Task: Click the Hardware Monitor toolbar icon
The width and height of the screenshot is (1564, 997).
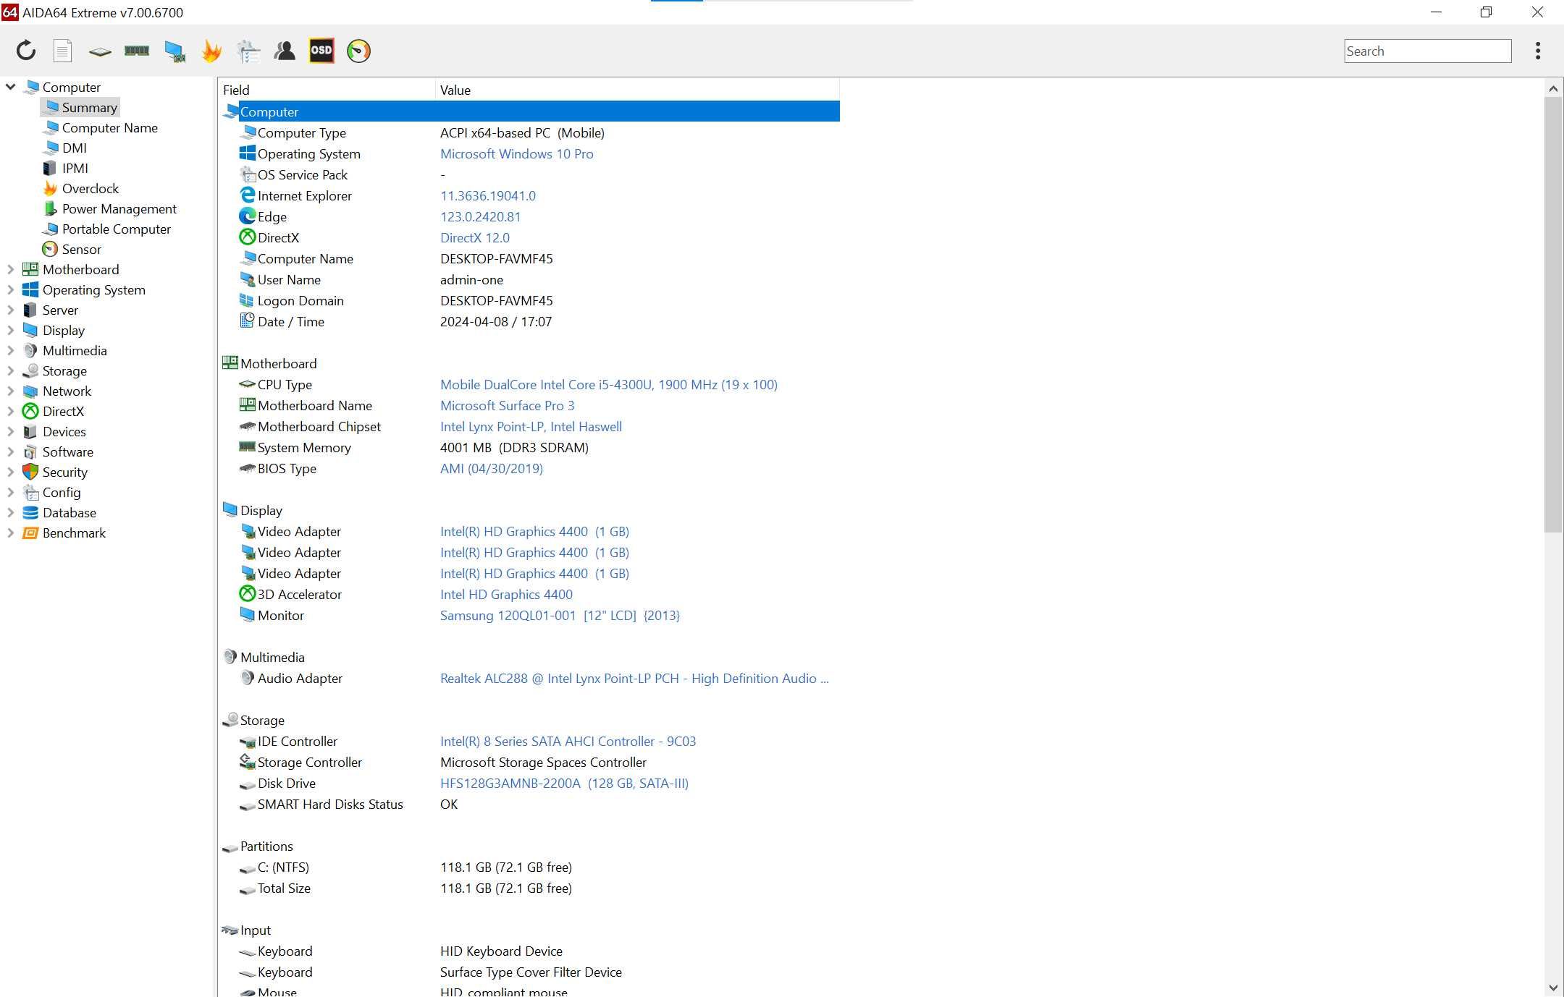Action: pos(357,50)
